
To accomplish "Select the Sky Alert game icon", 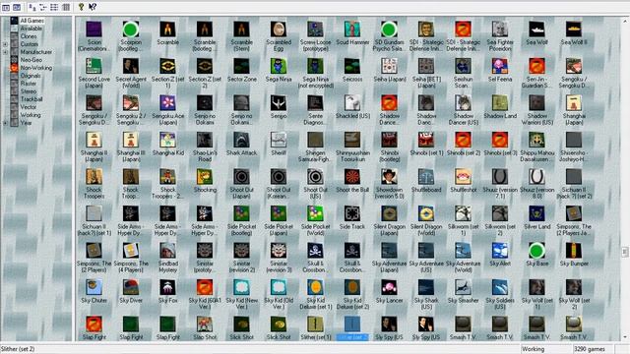I will coord(500,251).
